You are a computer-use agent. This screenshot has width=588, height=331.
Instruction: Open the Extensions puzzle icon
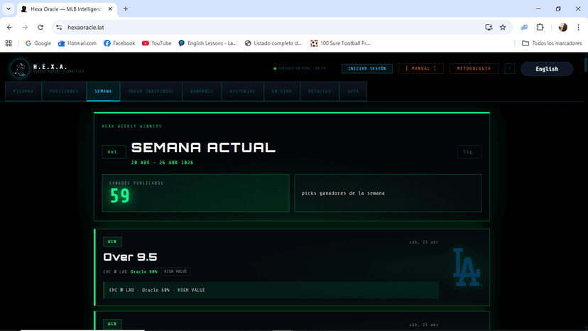point(540,28)
